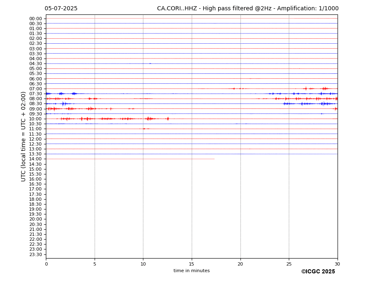Click the x-axis tick label 25

289,264
